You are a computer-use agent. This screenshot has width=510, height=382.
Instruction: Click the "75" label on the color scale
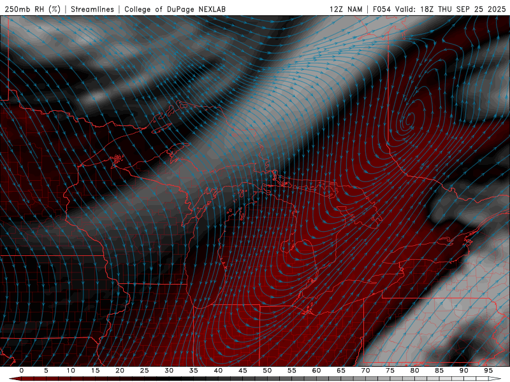[x=390, y=371]
